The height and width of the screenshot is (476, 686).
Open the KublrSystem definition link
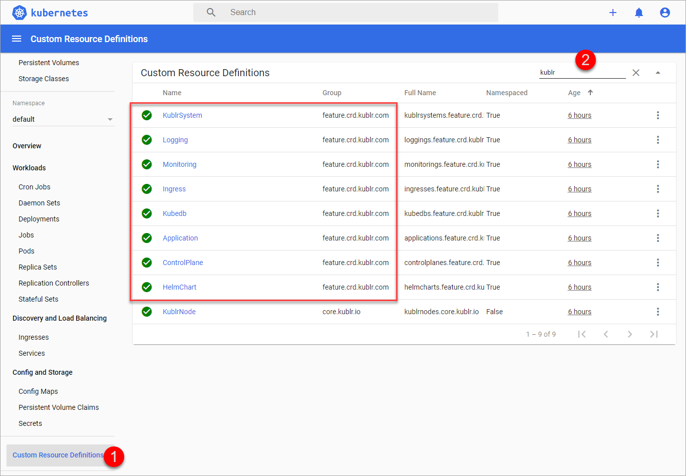click(x=182, y=115)
